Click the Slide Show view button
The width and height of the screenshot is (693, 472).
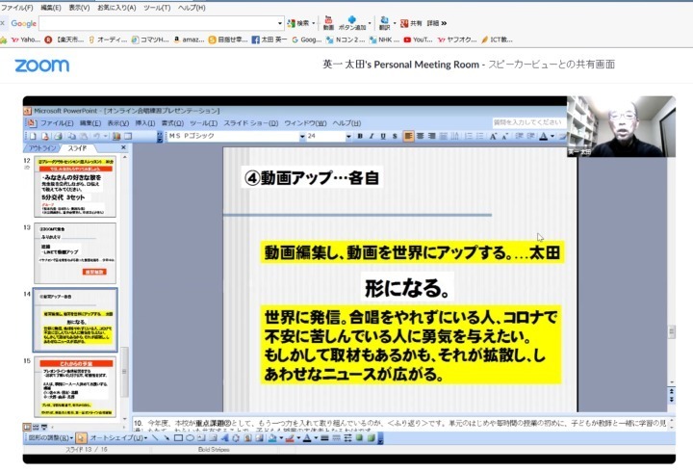pos(43,427)
